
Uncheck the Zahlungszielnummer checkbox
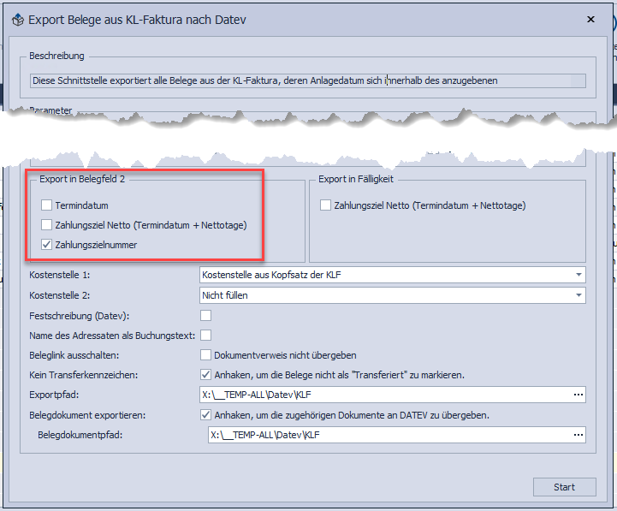pos(46,245)
